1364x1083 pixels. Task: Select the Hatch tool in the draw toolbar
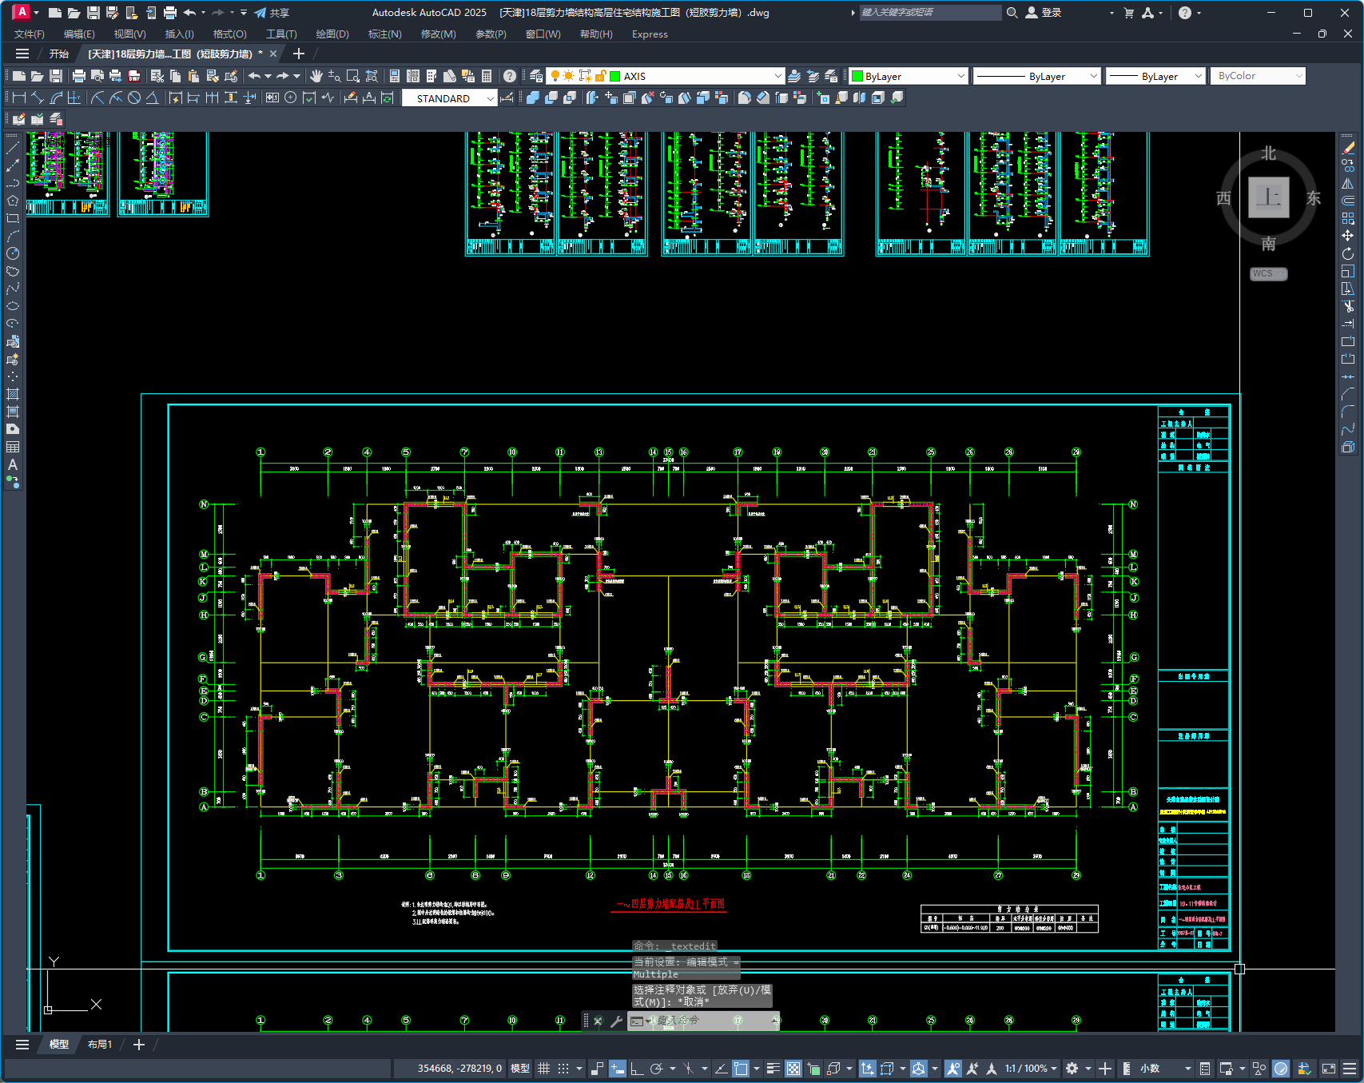[13, 394]
